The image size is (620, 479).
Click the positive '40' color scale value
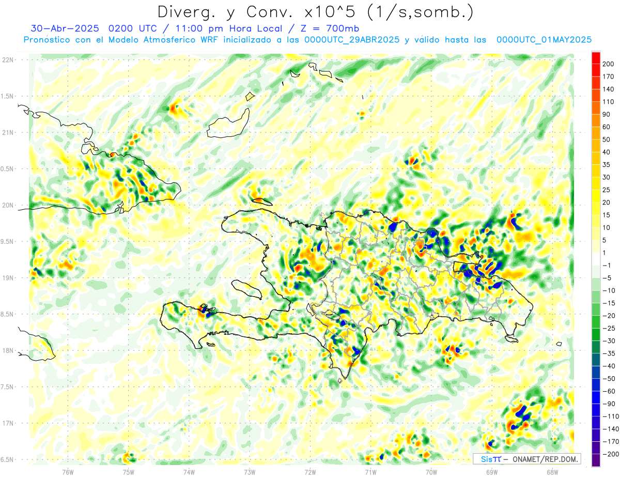(x=607, y=152)
